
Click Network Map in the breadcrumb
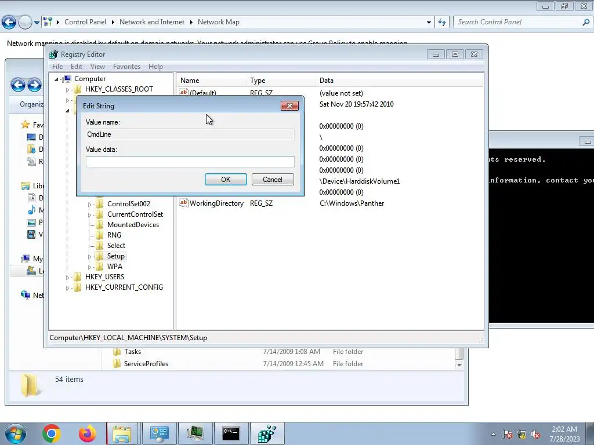click(219, 22)
